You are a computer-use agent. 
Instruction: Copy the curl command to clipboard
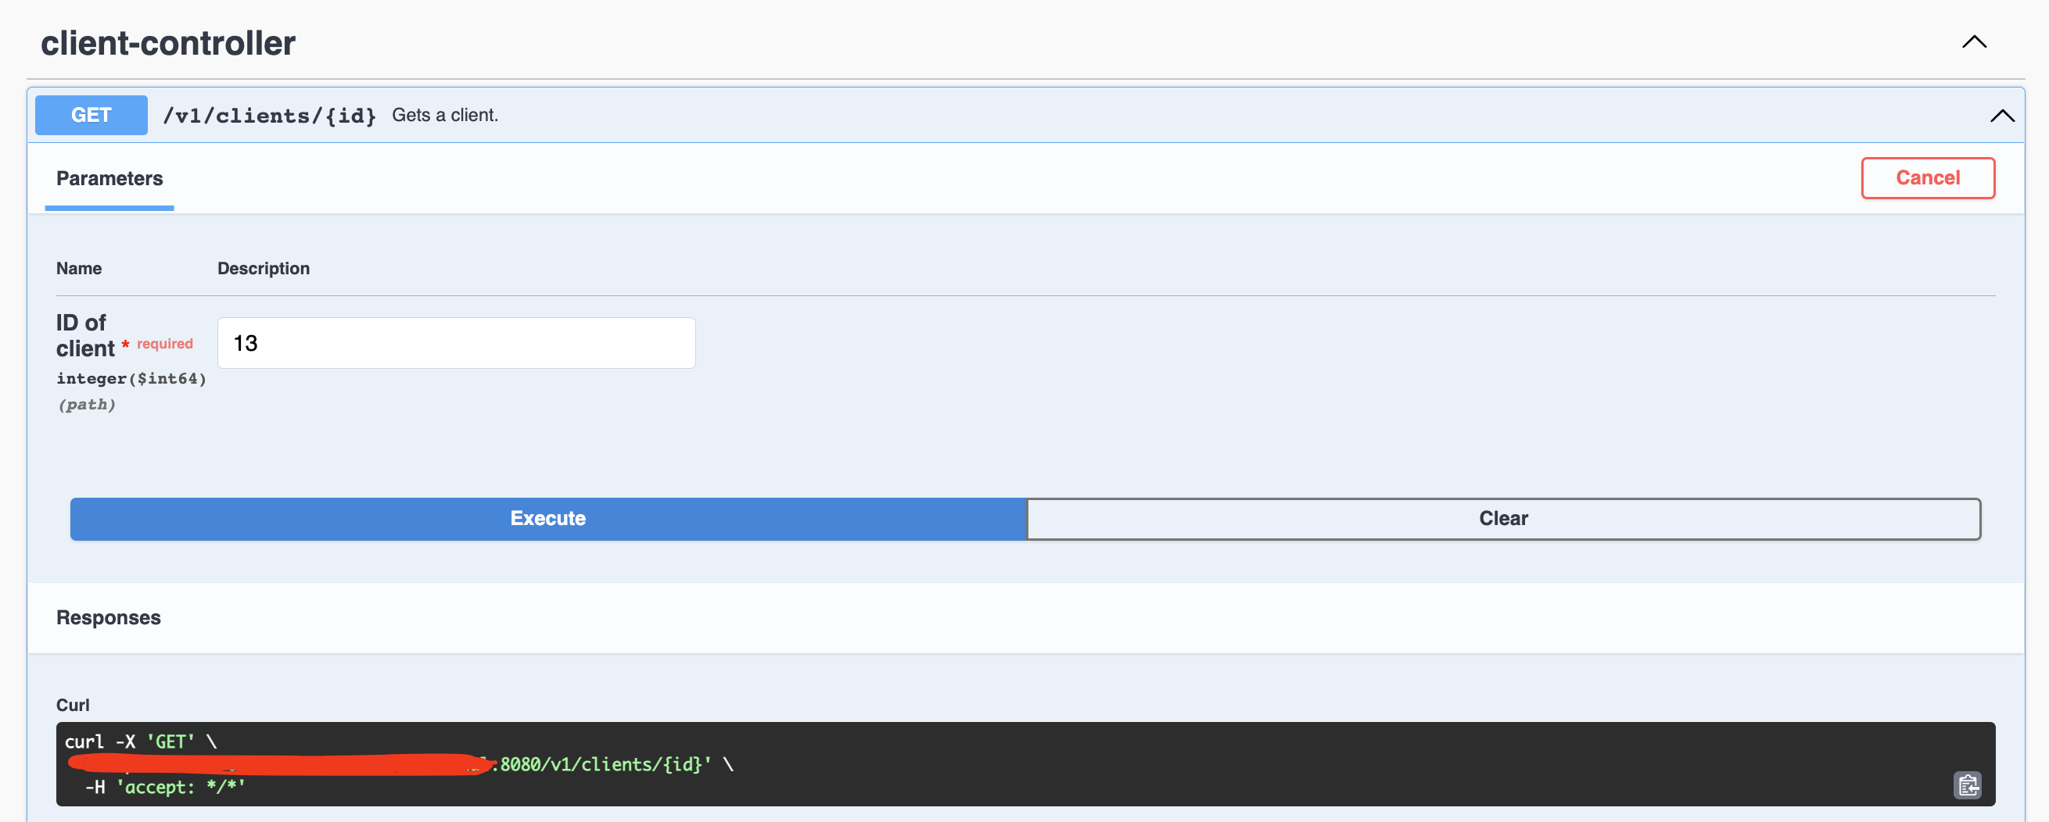pos(1967,784)
